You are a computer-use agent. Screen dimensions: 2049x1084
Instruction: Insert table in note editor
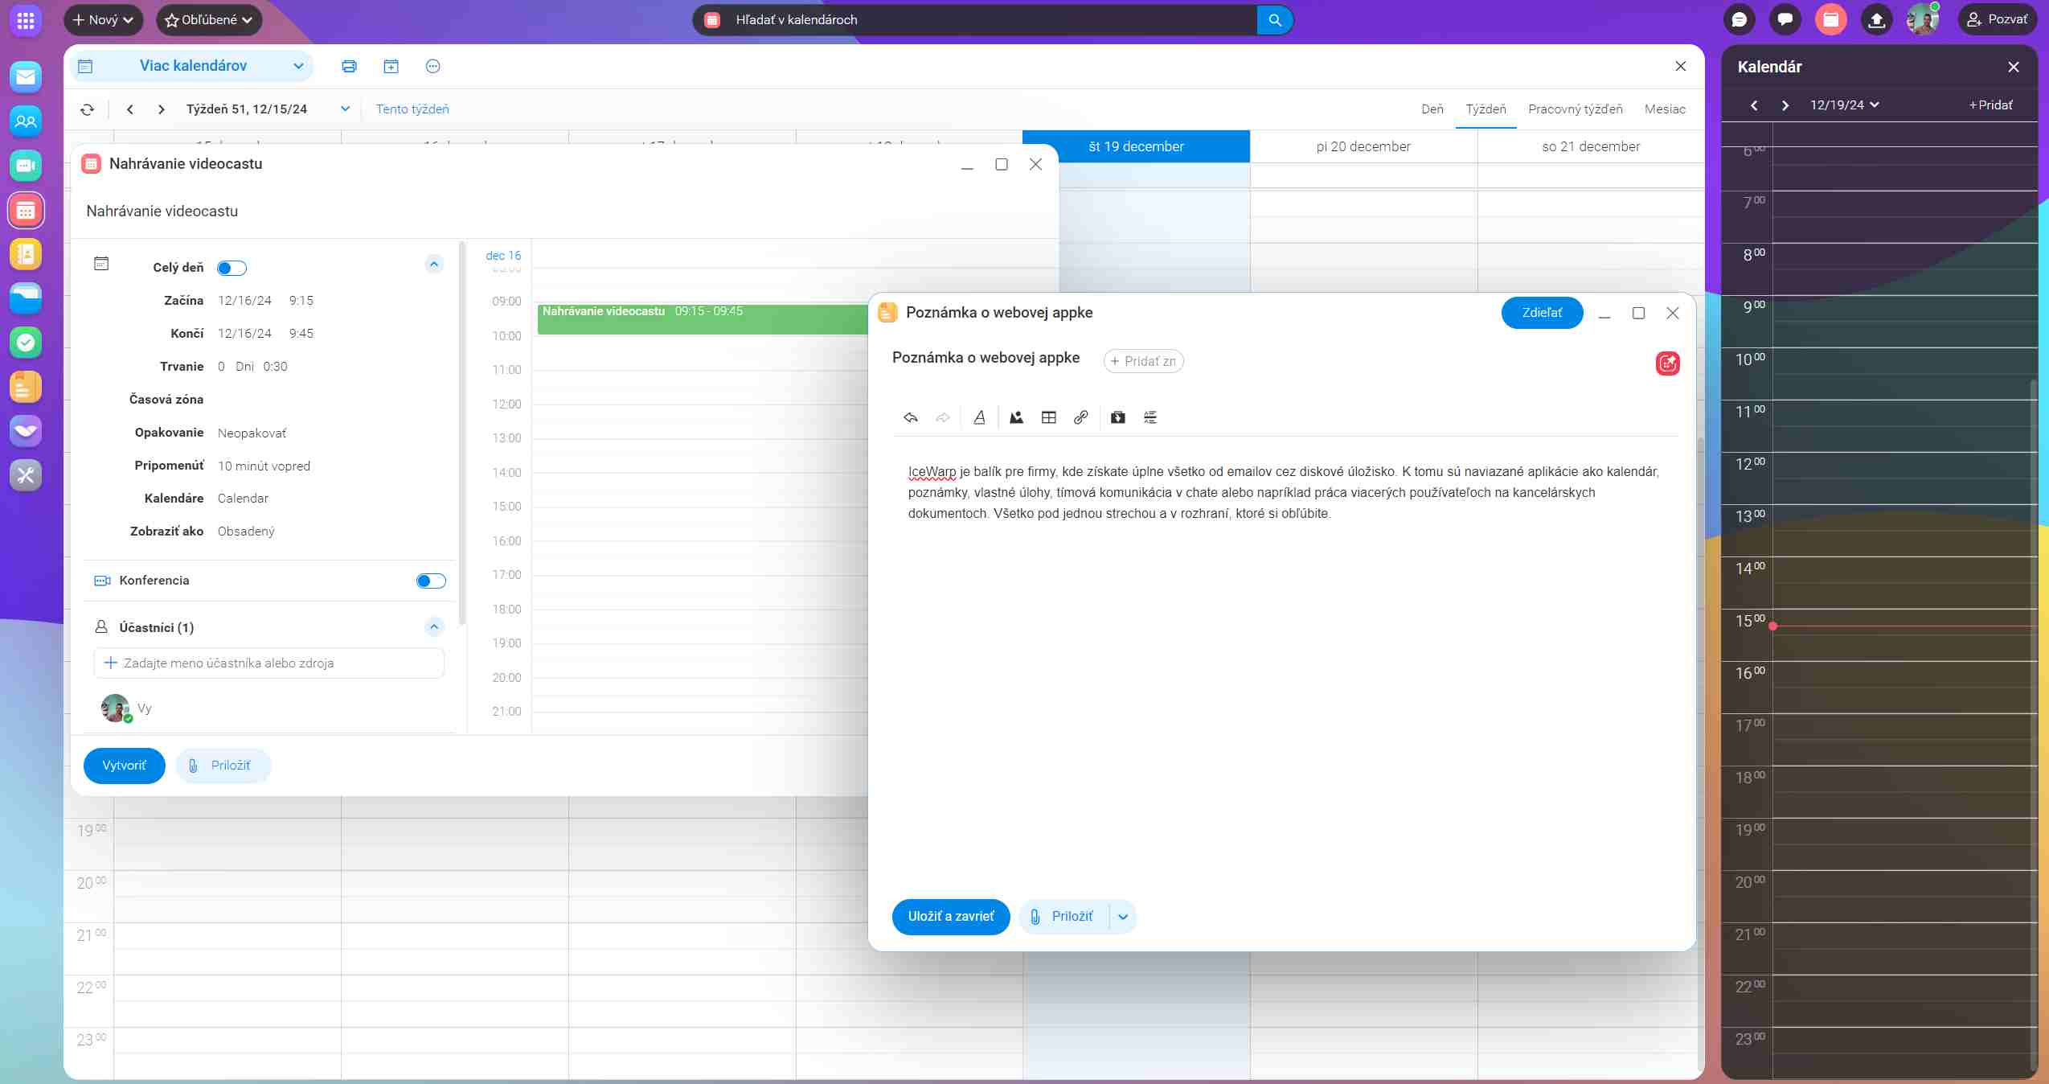[x=1048, y=417]
